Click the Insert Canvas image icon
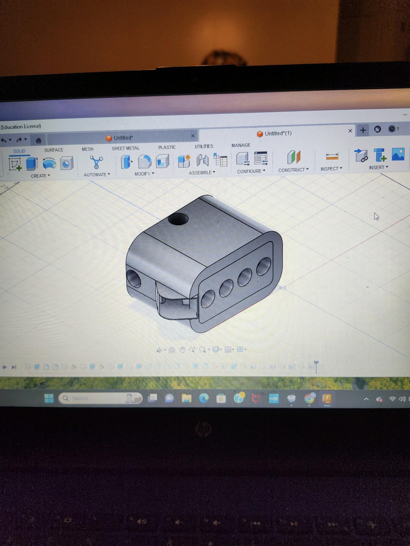 tap(398, 154)
